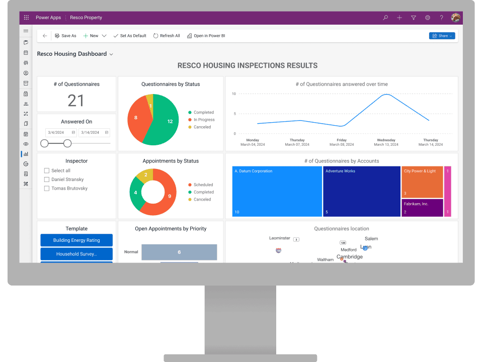The width and height of the screenshot is (483, 362).
Task: Click the search magnifier icon in header
Action: [385, 18]
